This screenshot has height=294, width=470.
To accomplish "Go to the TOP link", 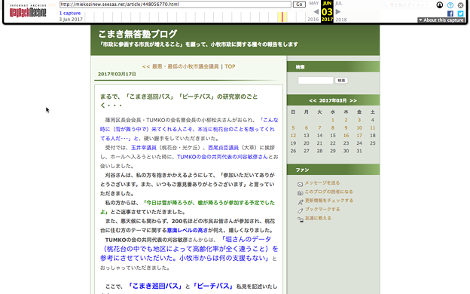I will (x=230, y=66).
